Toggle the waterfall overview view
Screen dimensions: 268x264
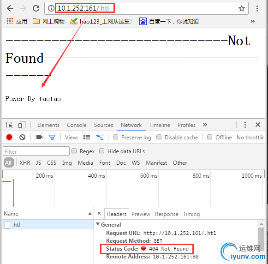pos(100,137)
